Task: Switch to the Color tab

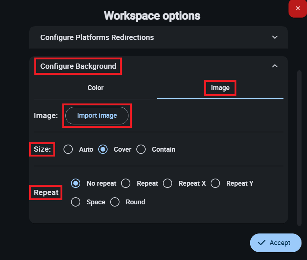Action: click(96, 88)
